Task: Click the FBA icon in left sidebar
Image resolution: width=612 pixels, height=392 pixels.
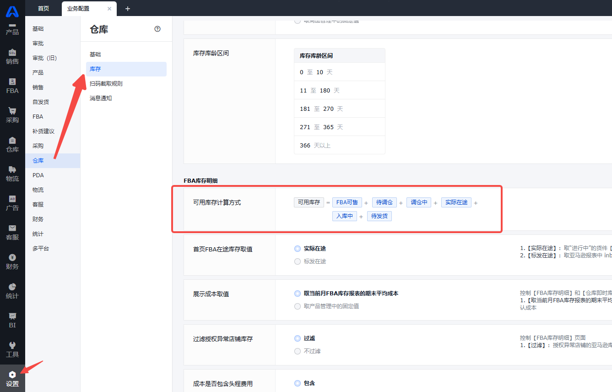Action: [x=12, y=82]
